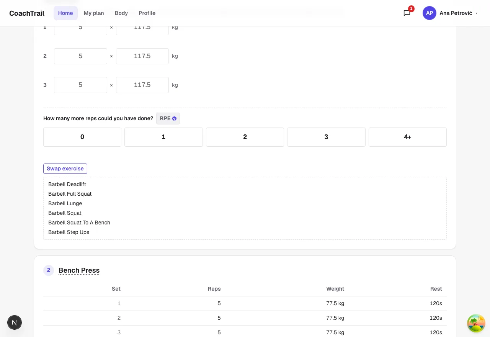The width and height of the screenshot is (490, 337).
Task: Expand the Ana Petrović account menu arrow
Action: tap(476, 13)
